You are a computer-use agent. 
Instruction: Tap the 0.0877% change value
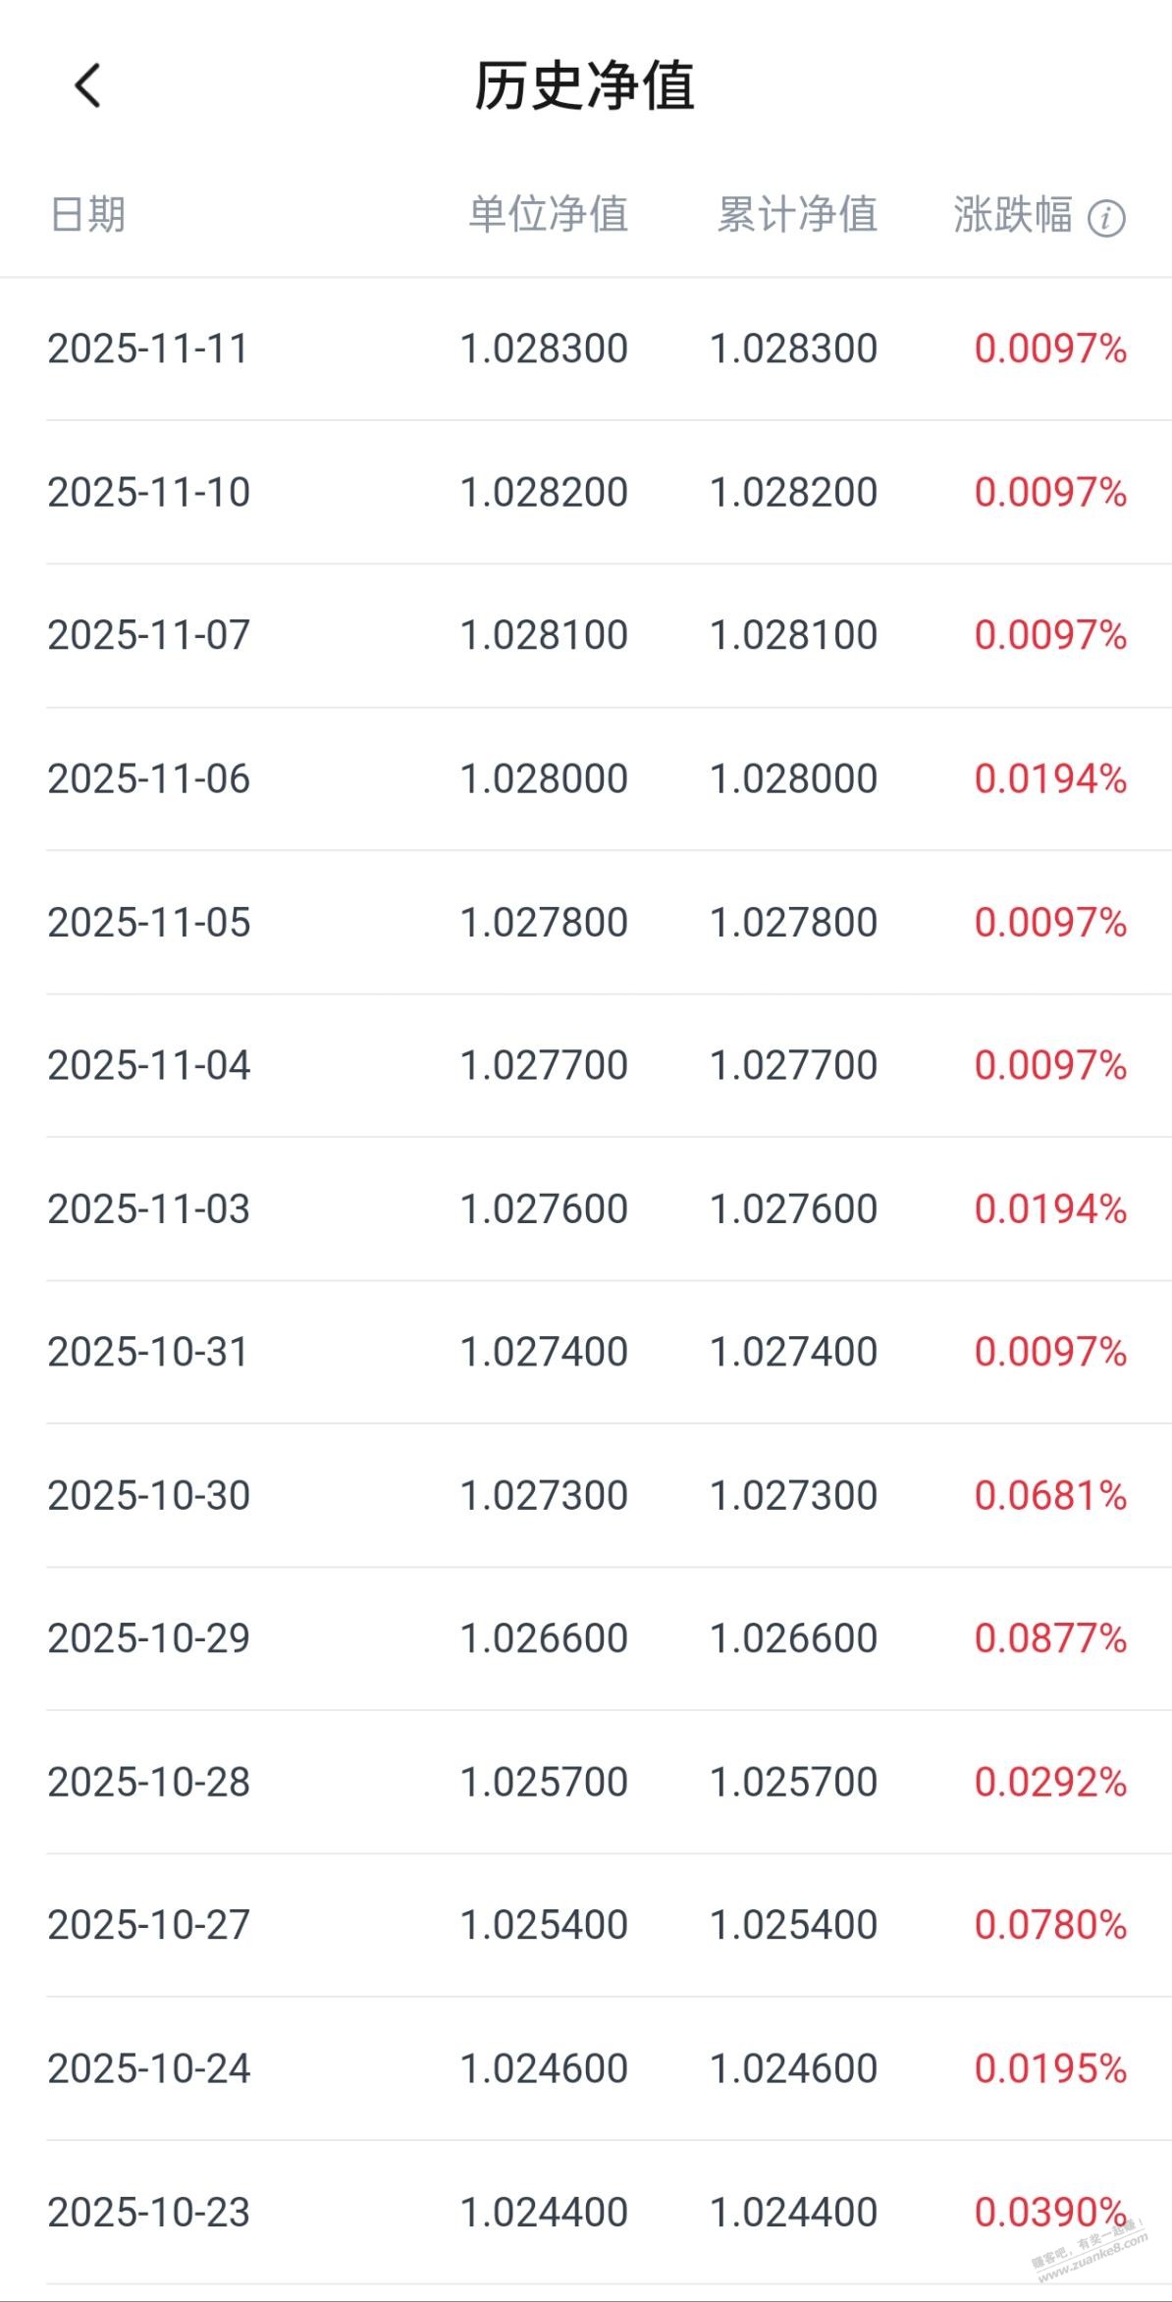pyautogui.click(x=1049, y=1637)
